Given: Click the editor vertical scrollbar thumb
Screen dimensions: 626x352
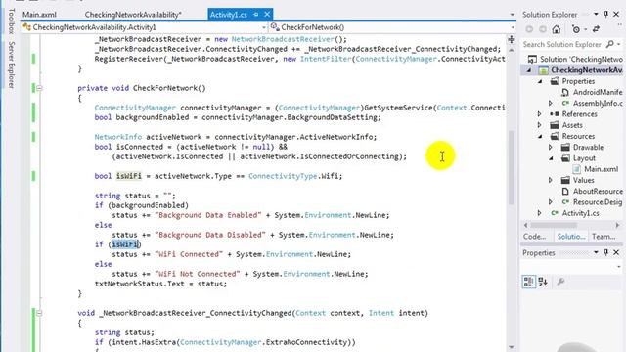Looking at the screenshot, I should coord(512,167).
